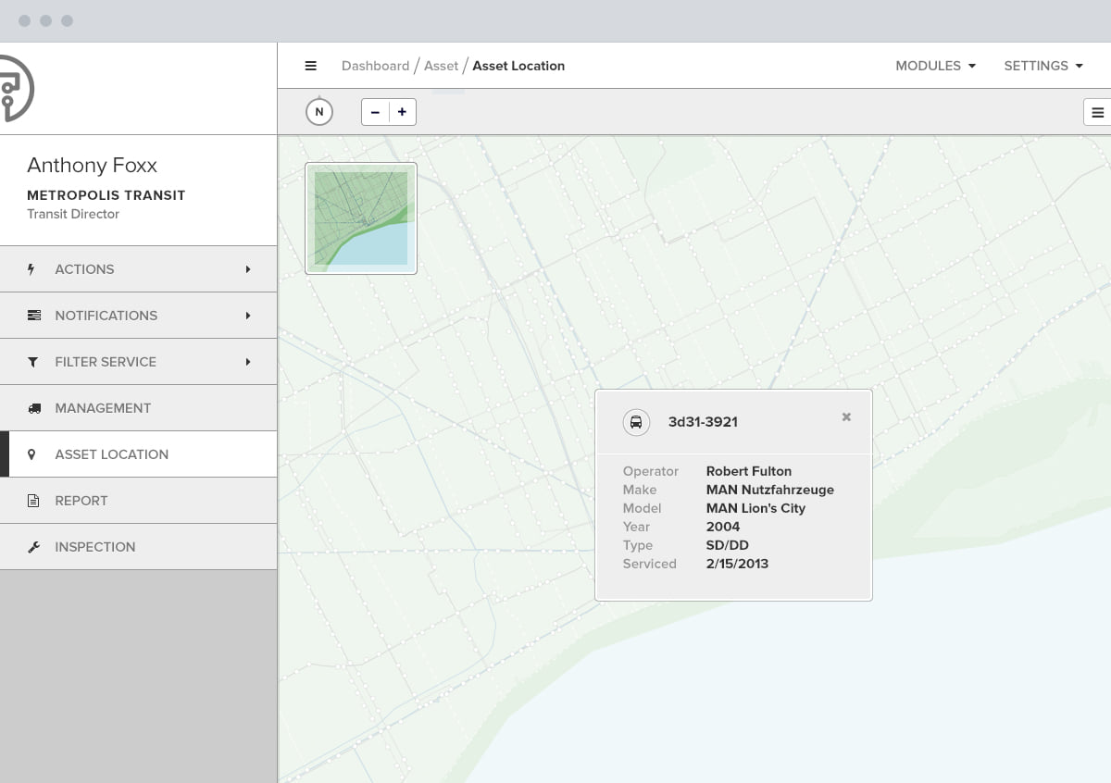Go to Asset breadcrumb link
Viewport: 1111px width, 783px height.
441,66
